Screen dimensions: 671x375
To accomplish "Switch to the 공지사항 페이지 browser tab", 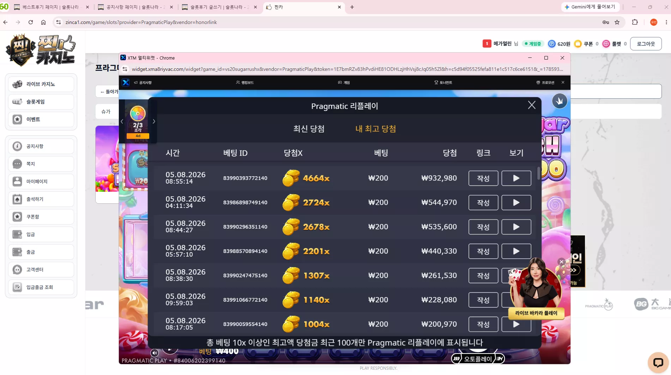I will point(132,7).
